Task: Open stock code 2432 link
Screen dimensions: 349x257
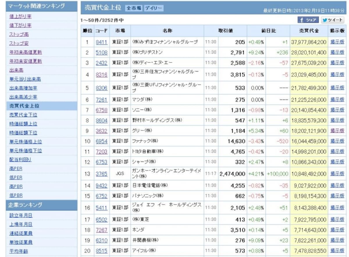Action: click(102, 63)
